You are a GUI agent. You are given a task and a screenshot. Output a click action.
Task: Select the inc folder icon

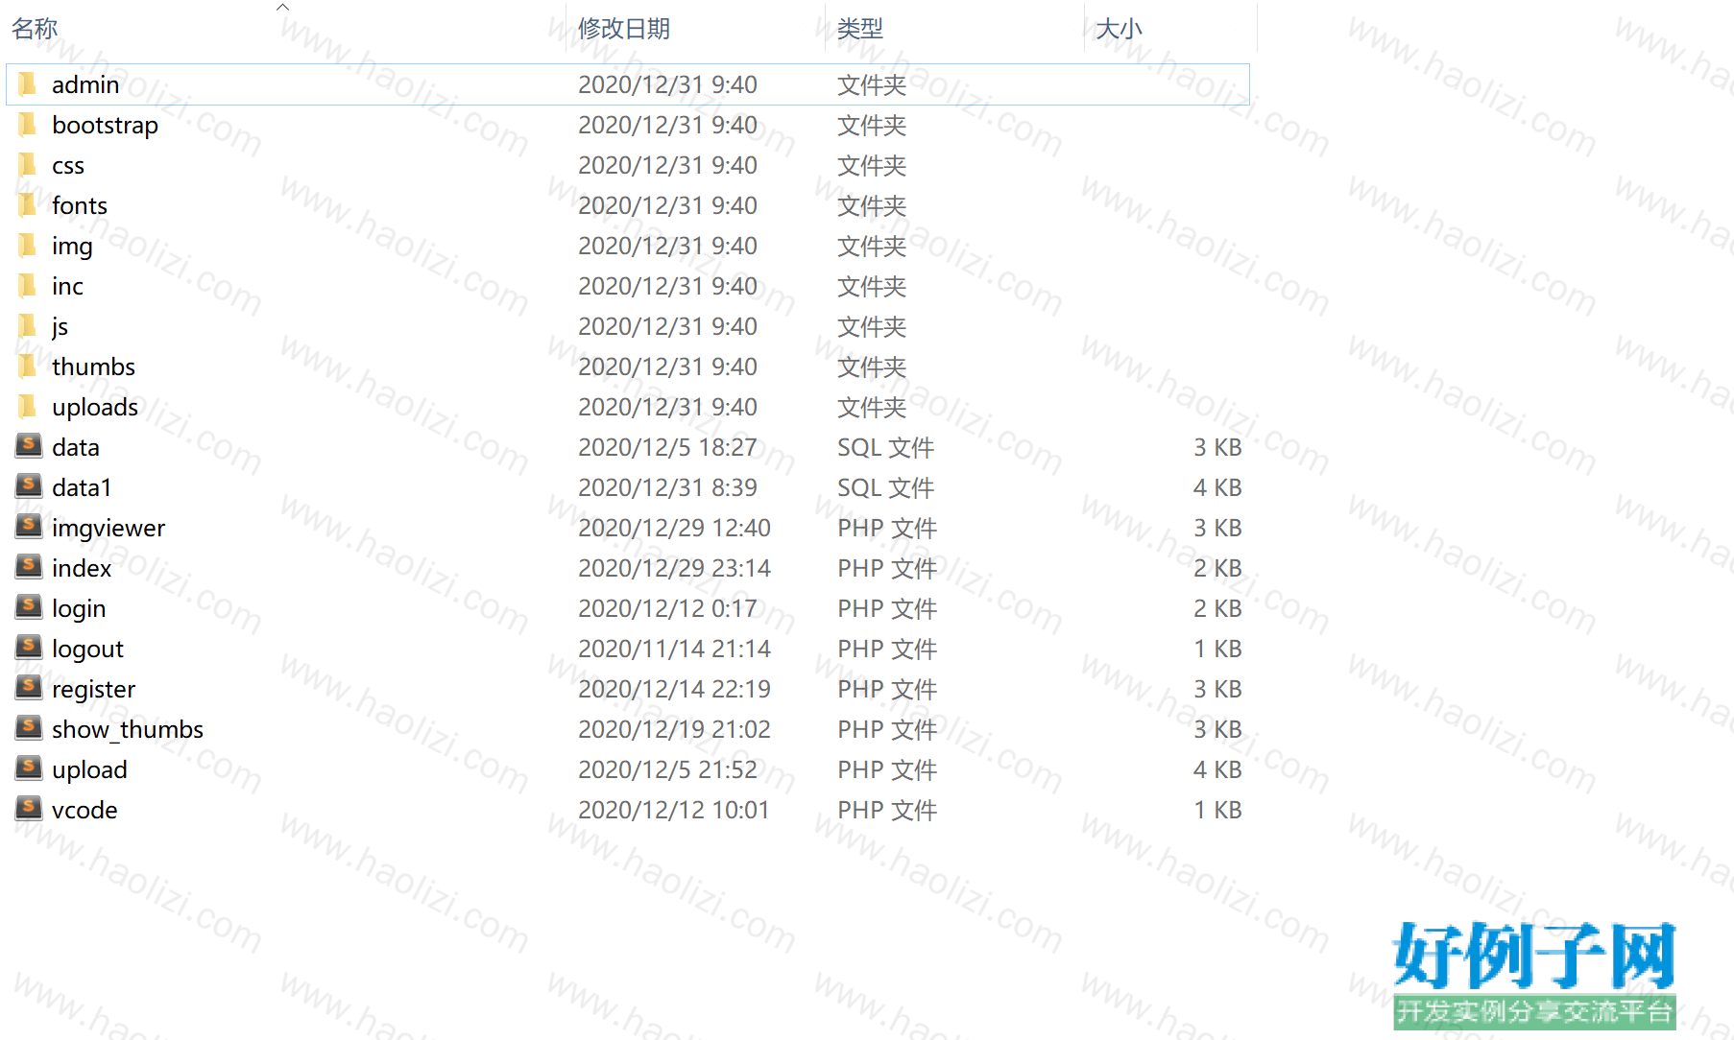(x=28, y=286)
